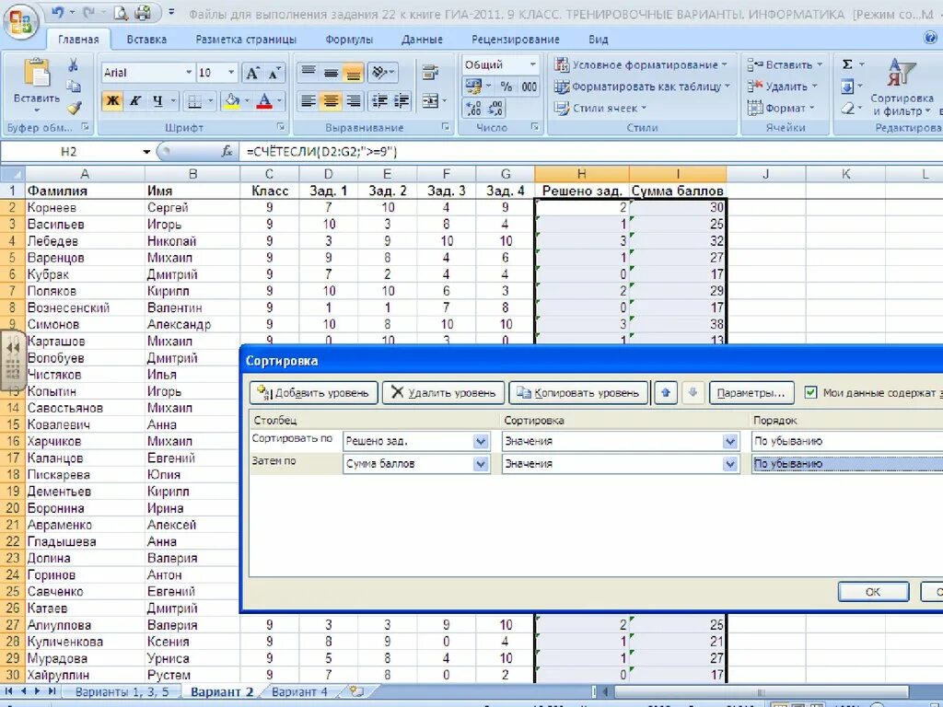The image size is (943, 707).
Task: Expand the Name Box dropdown arrow
Action: (146, 152)
